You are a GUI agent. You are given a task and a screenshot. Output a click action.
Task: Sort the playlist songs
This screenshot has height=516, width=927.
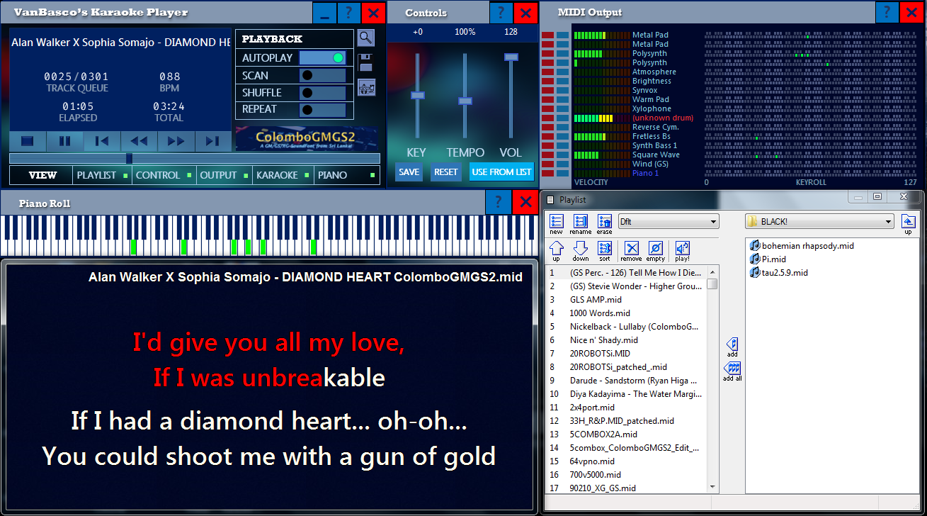(604, 251)
